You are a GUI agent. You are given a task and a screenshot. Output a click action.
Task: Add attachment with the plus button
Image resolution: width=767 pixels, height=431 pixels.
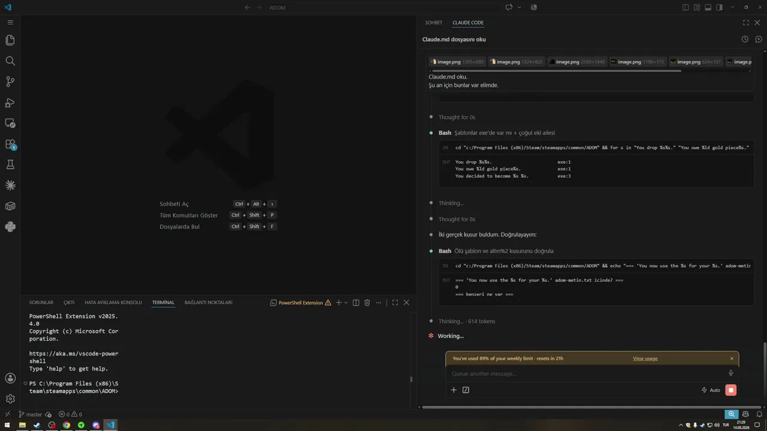pyautogui.click(x=454, y=390)
